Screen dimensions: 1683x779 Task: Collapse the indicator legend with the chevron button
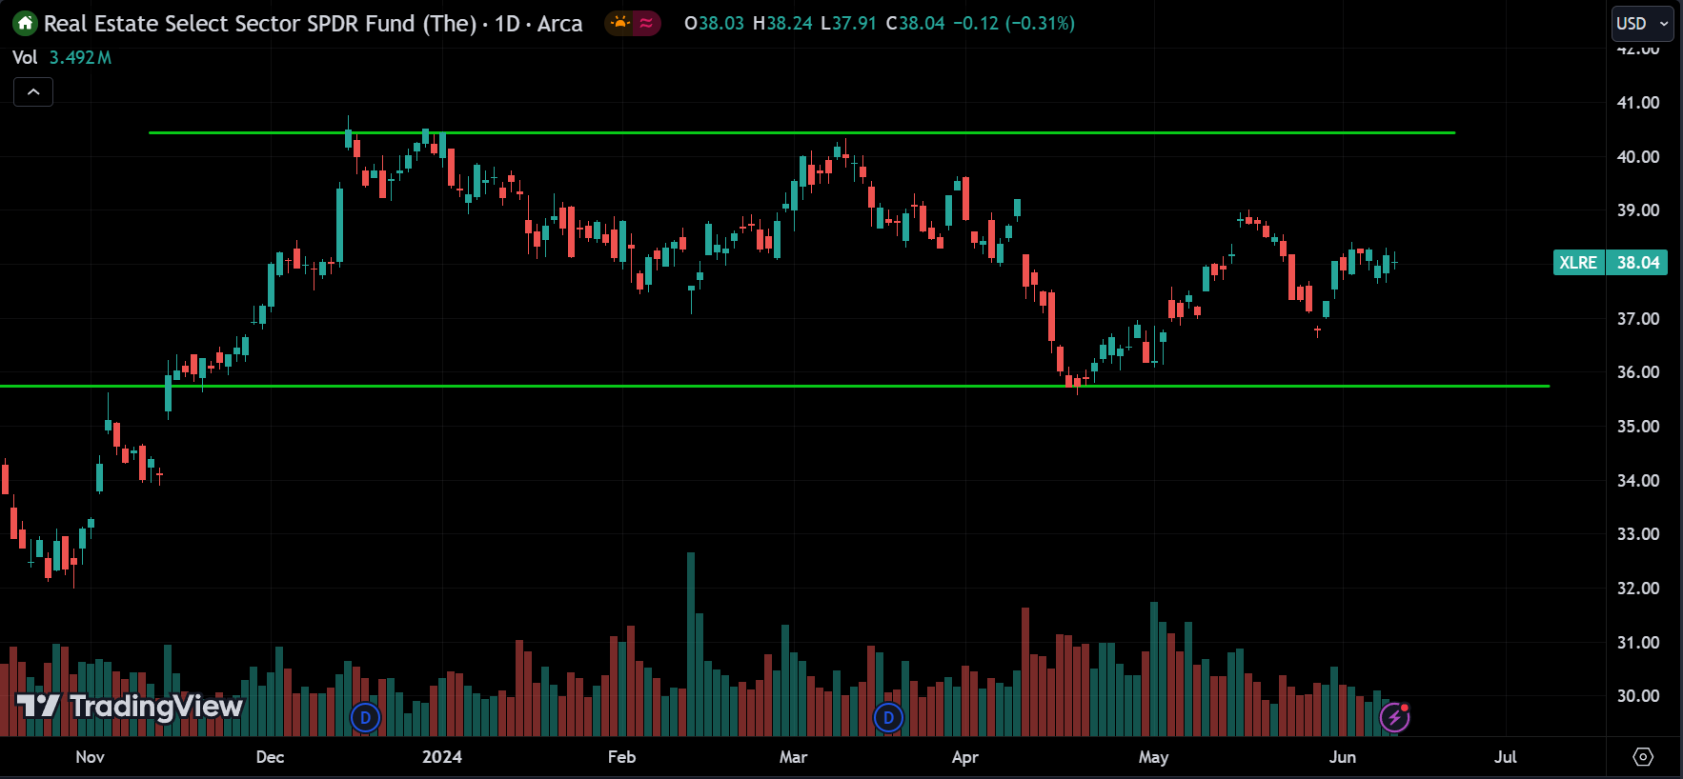pyautogui.click(x=33, y=91)
